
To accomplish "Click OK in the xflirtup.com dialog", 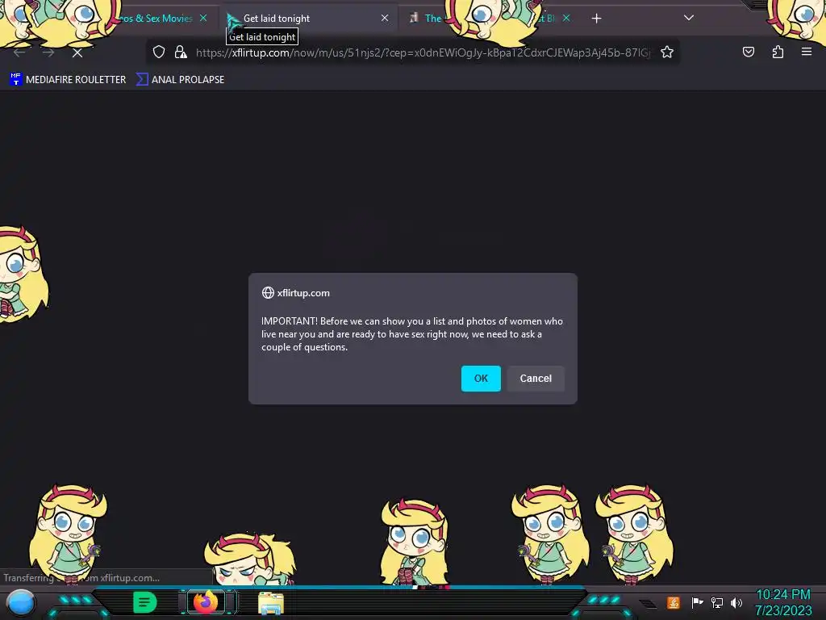I will [481, 379].
